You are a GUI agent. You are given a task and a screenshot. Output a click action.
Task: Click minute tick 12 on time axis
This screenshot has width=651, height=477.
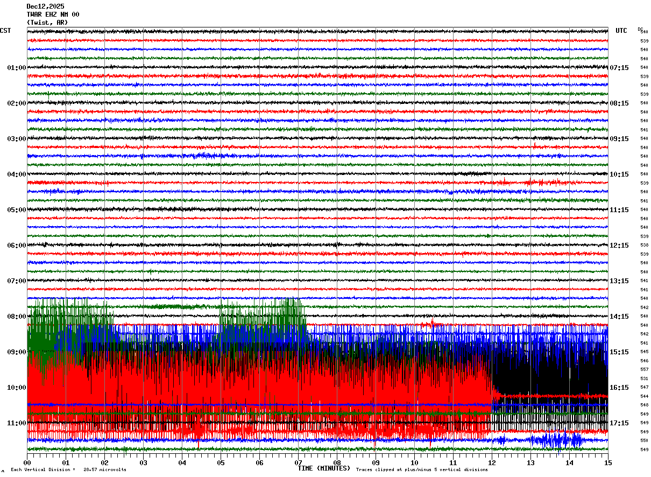492,462
